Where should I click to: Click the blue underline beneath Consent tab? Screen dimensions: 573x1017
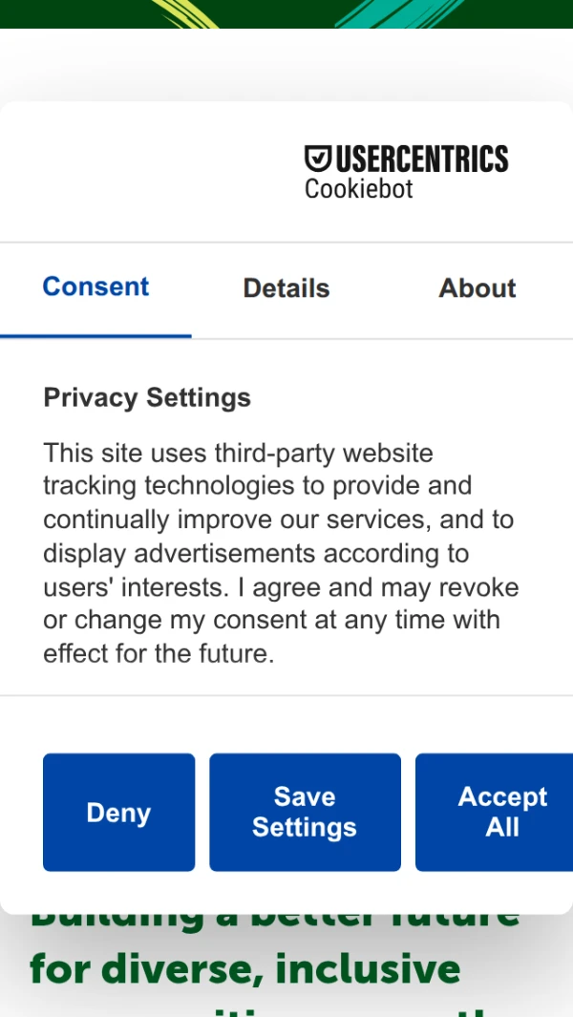[x=95, y=336]
